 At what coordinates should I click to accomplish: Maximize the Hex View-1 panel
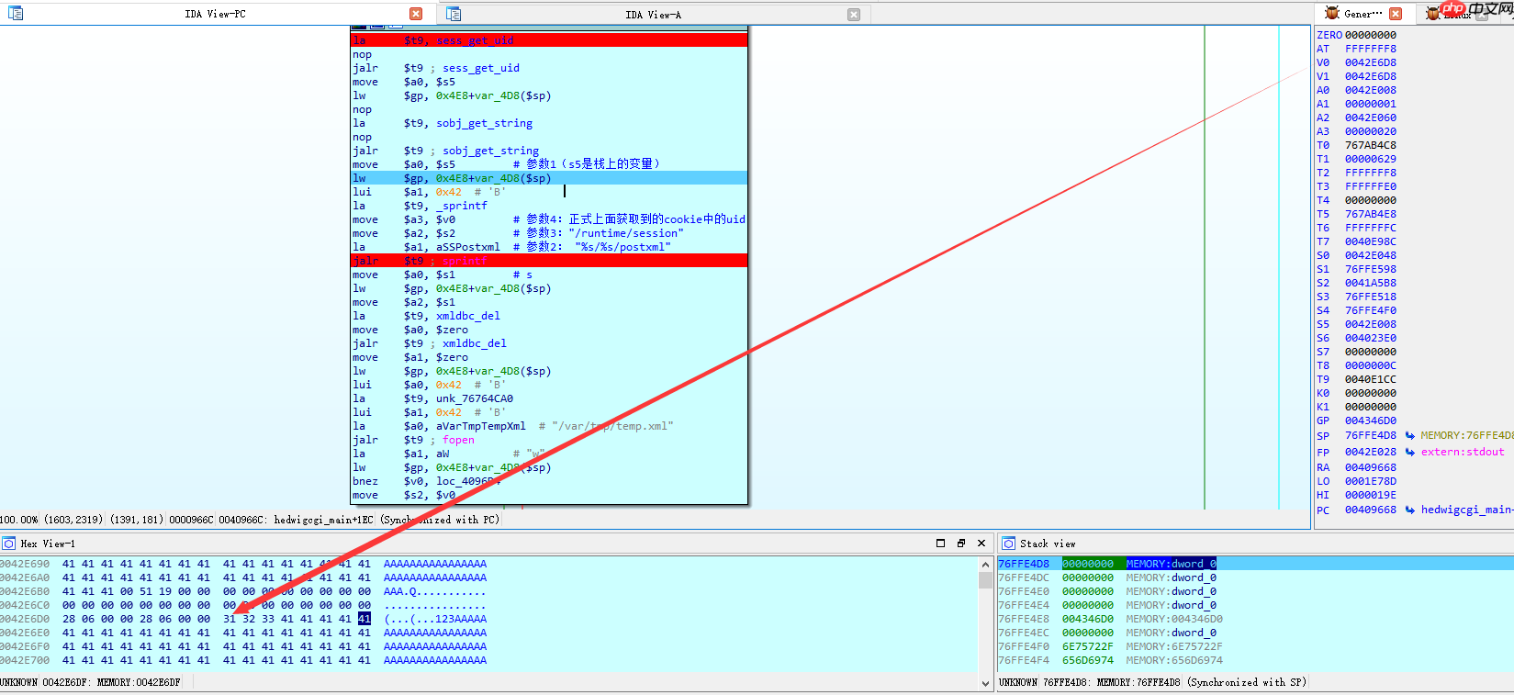(940, 544)
